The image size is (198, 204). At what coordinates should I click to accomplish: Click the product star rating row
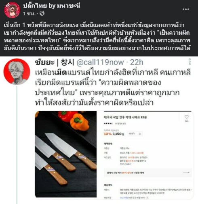point(108,124)
